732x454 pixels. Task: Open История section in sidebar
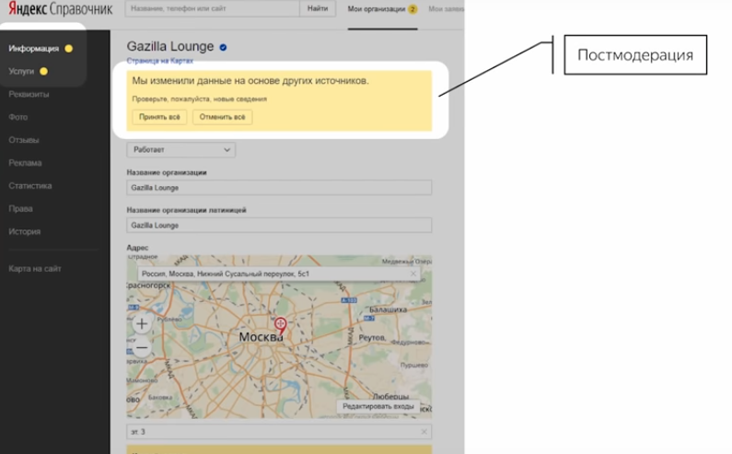click(24, 232)
